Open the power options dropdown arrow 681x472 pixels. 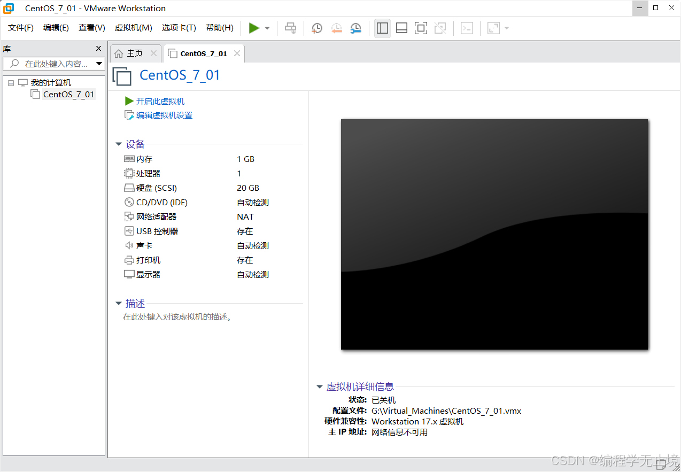coord(267,28)
